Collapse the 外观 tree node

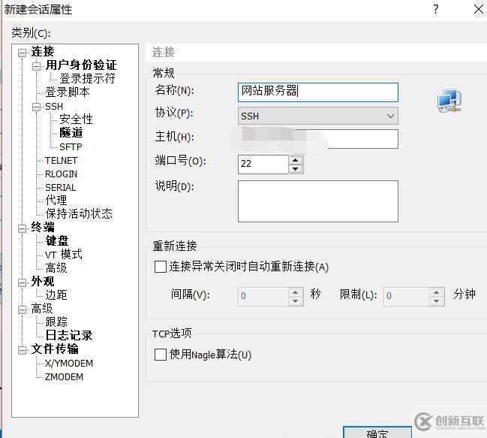point(22,282)
